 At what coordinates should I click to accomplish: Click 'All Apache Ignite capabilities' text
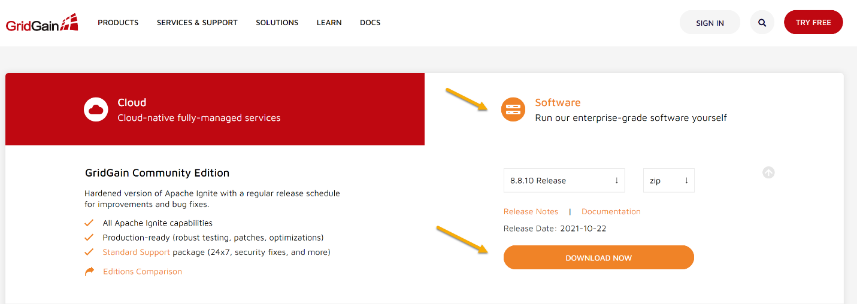click(158, 223)
